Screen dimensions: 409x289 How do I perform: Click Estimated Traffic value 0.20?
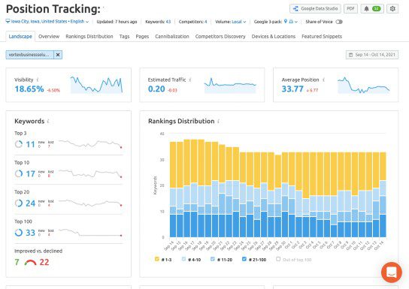[x=156, y=89]
